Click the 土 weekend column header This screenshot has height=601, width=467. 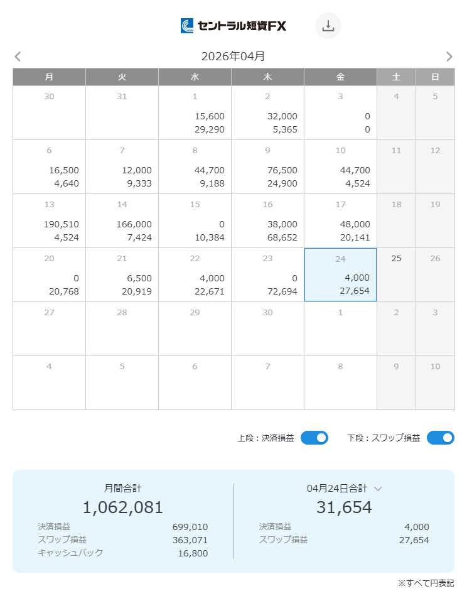click(x=396, y=77)
